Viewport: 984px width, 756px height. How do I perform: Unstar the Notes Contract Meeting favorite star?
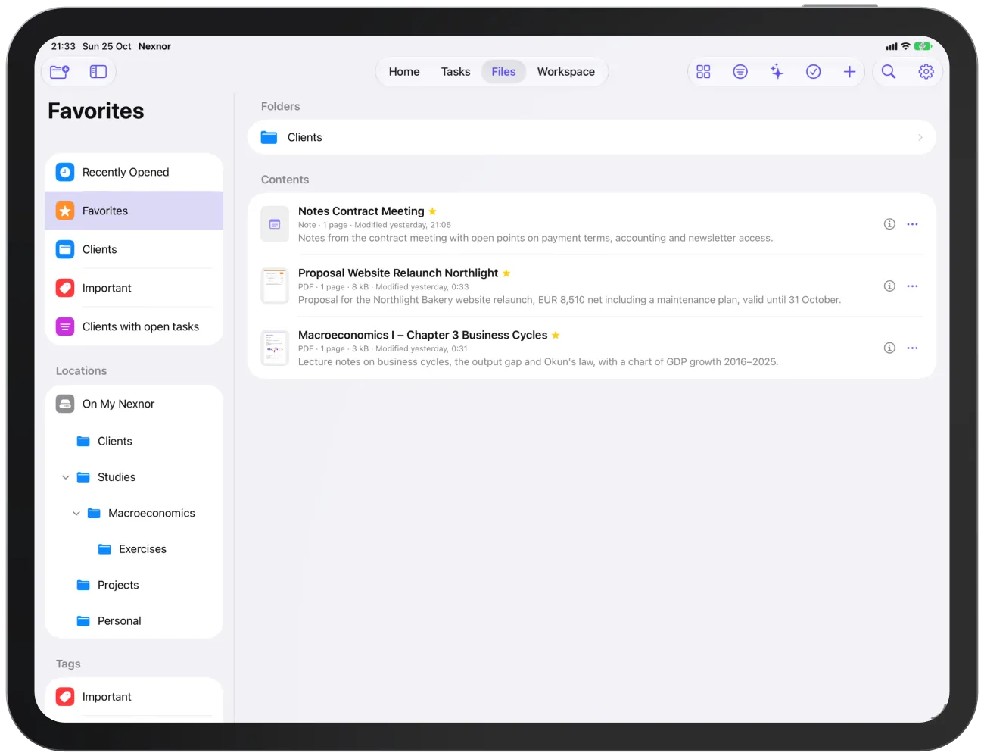[x=432, y=211]
